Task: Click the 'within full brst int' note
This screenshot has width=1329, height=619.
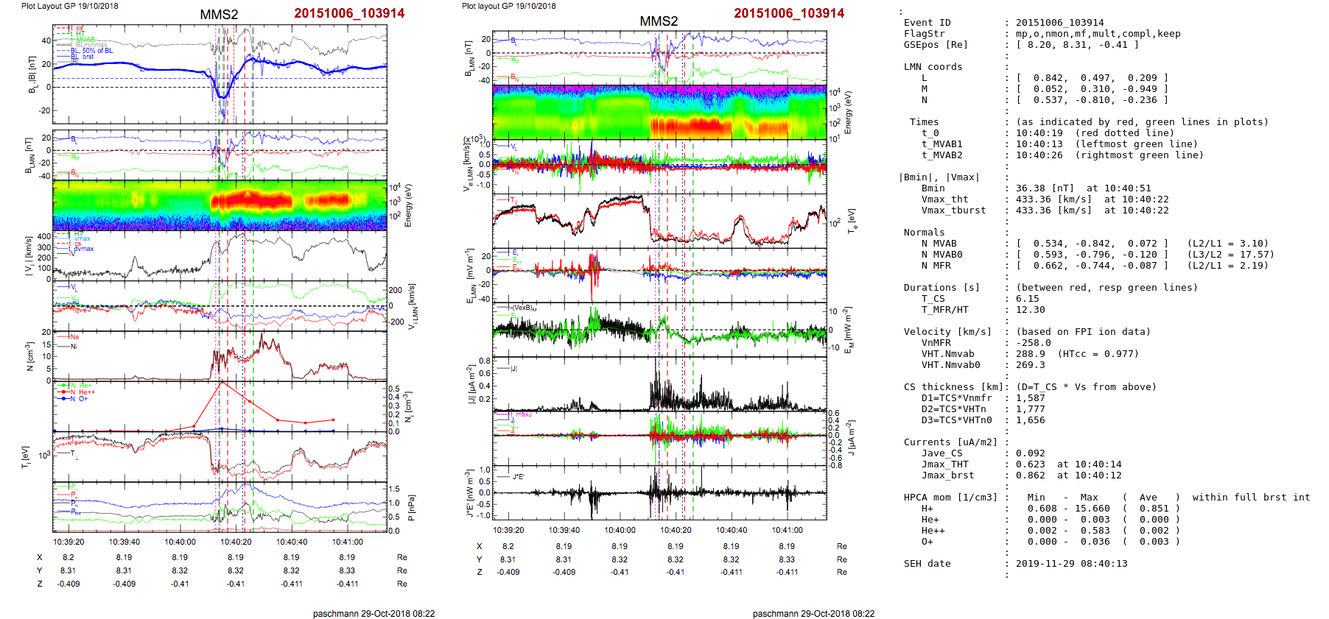Action: point(1251,498)
